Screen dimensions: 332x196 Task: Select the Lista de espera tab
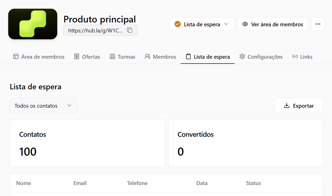point(208,57)
